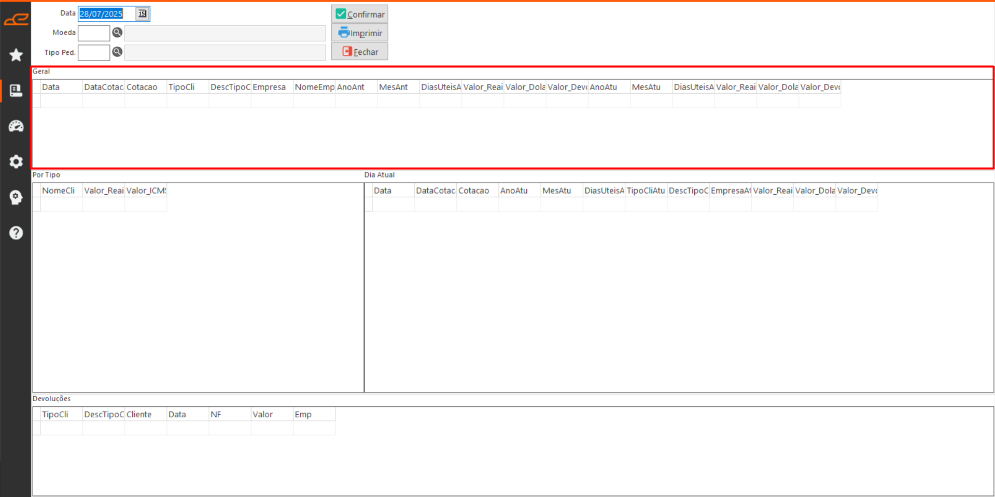This screenshot has width=995, height=497.
Task: Click the help question mark icon
Action: pos(16,233)
